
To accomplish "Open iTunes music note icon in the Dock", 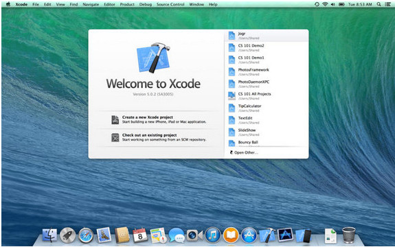I will click(213, 235).
